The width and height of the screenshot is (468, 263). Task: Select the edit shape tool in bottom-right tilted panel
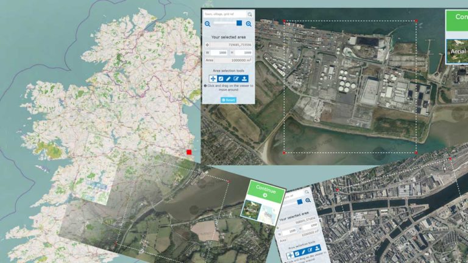(x=310, y=250)
